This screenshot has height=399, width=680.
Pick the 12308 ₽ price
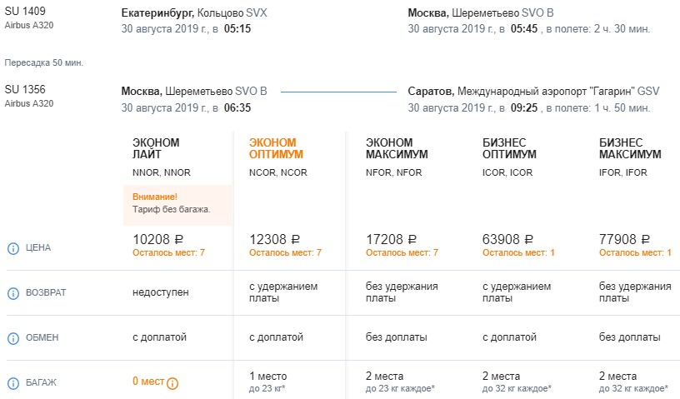pos(274,240)
